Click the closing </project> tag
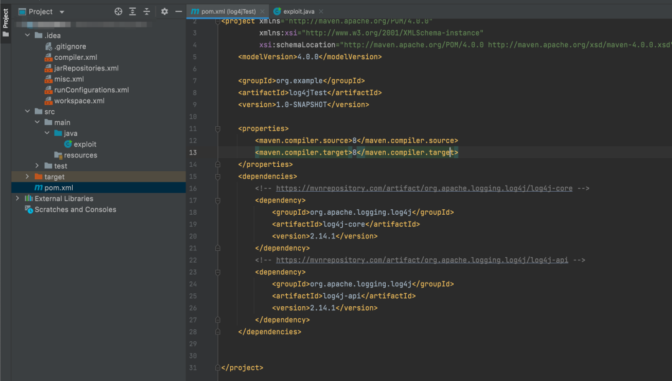This screenshot has width=672, height=381. [x=242, y=368]
